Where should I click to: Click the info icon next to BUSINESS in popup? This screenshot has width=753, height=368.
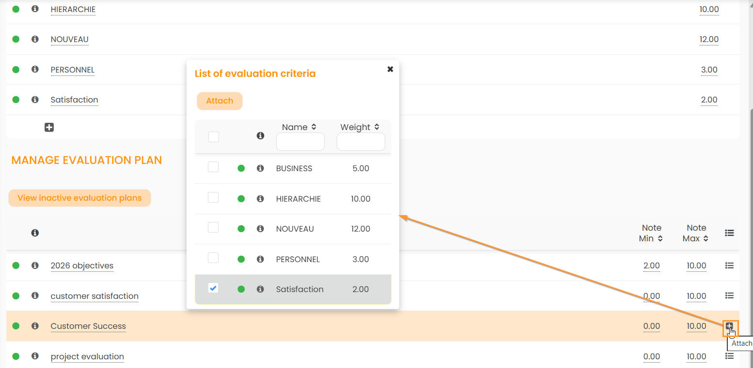click(260, 168)
